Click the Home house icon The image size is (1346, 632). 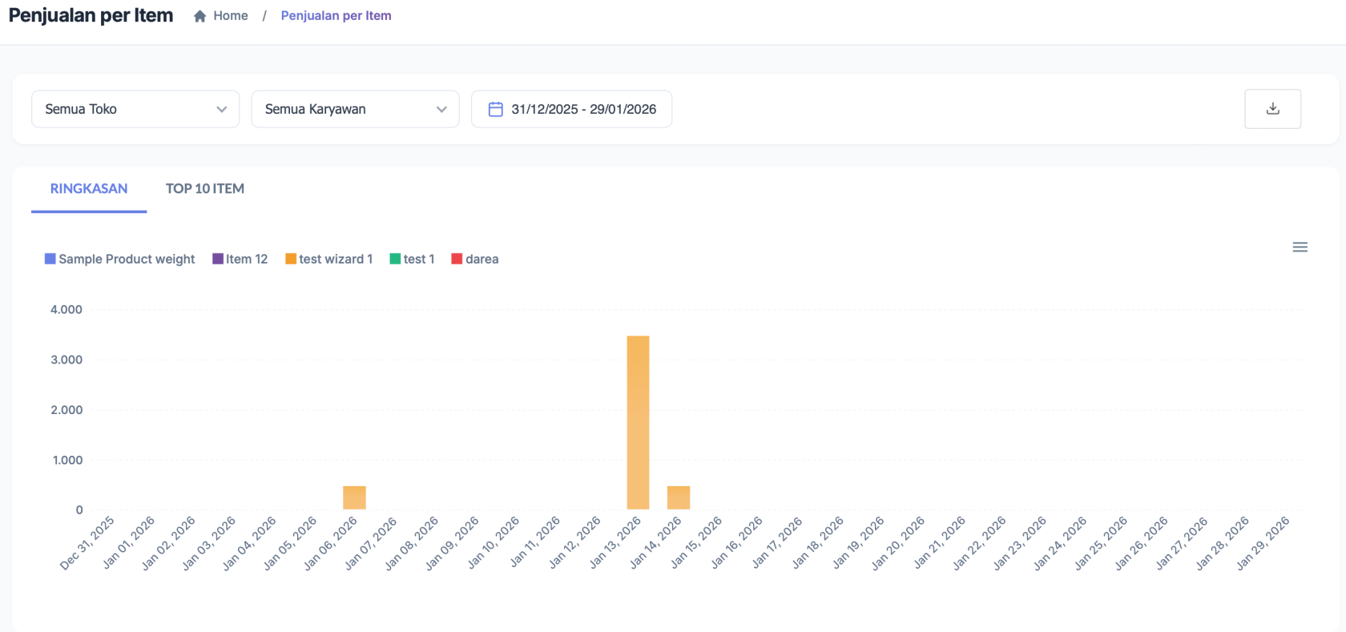(200, 16)
